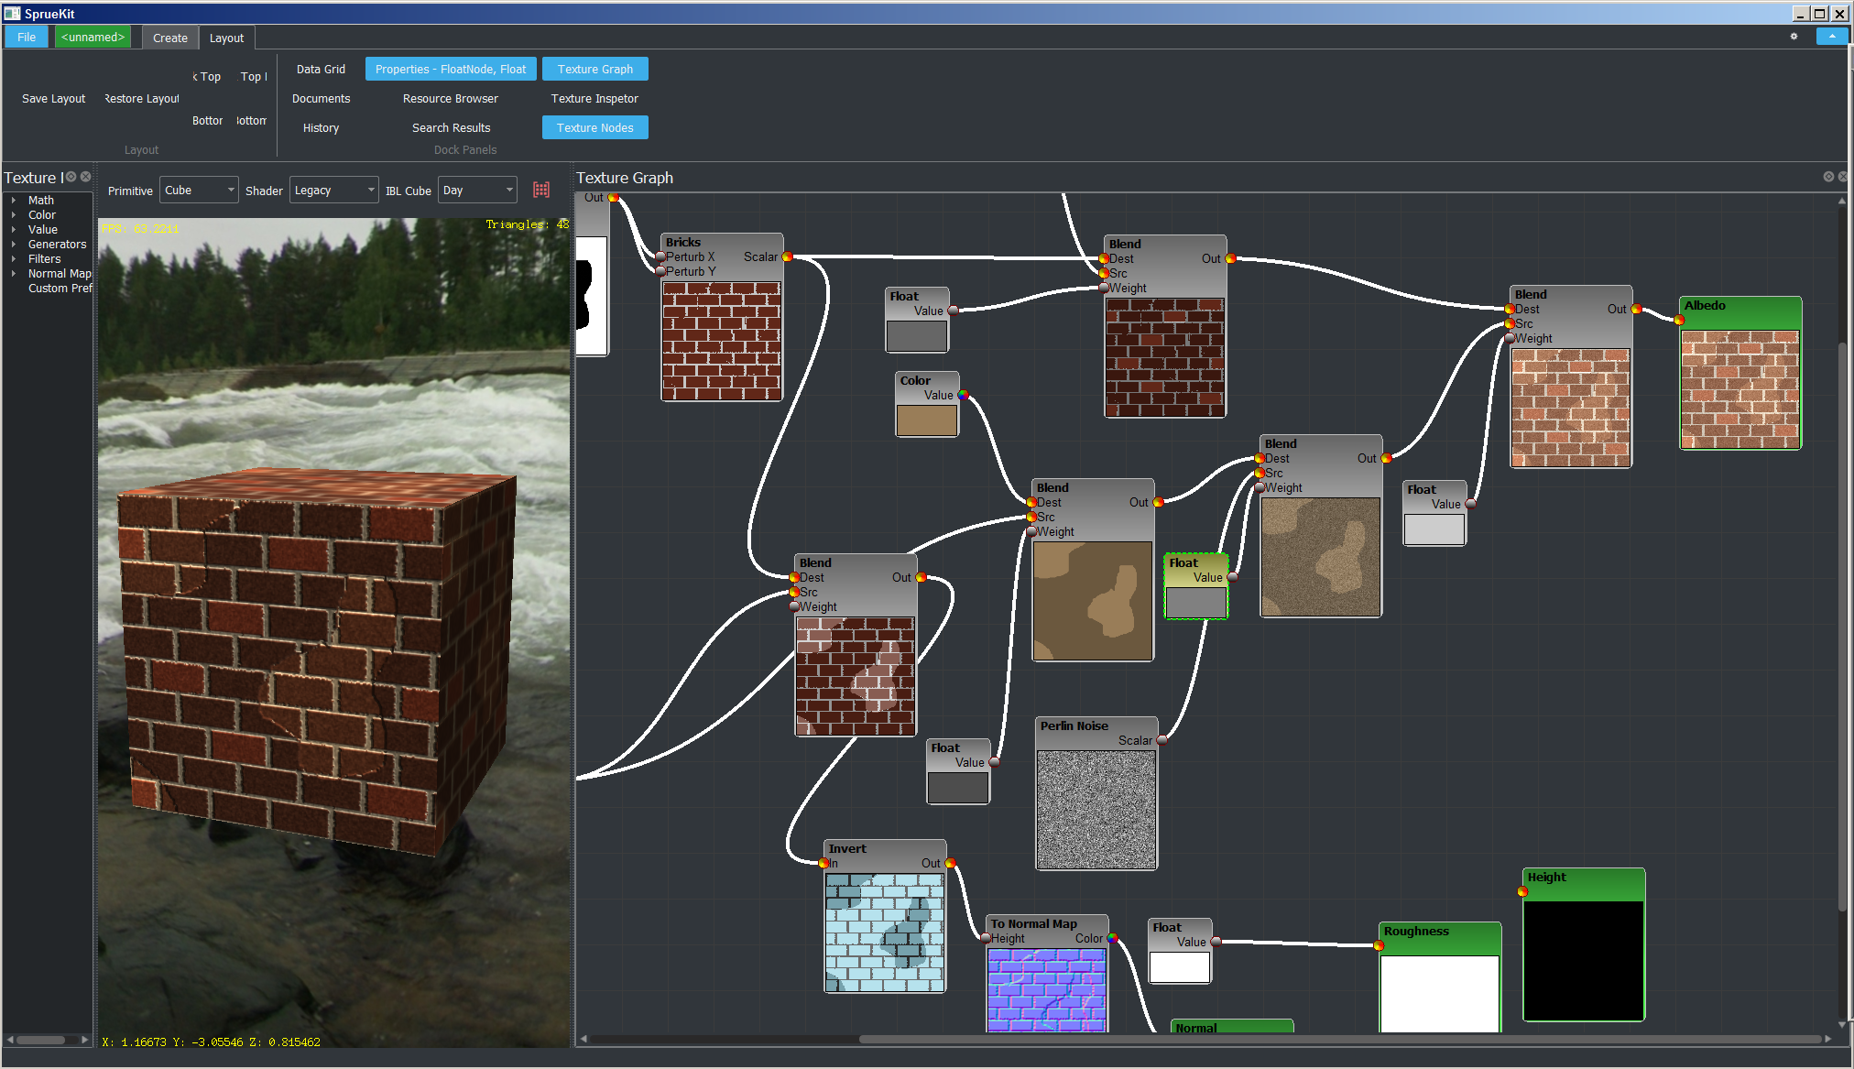
Task: Click the Resource Browser panel button
Action: 450,98
